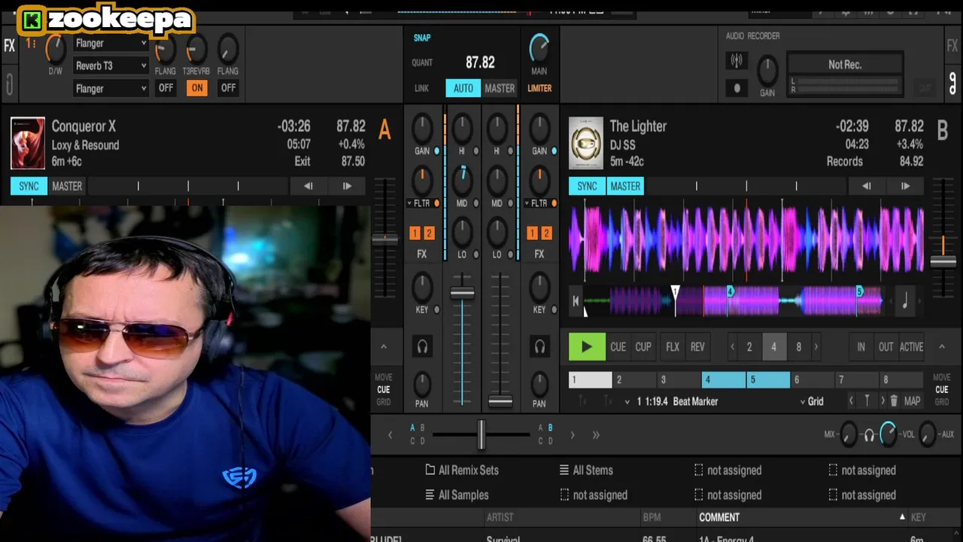
Task: Select the FX panel tab on right side
Action: click(952, 46)
